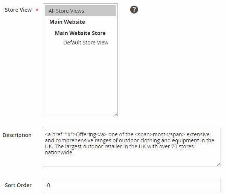
Task: Click the Store View list resize handle
Action: tap(115, 114)
